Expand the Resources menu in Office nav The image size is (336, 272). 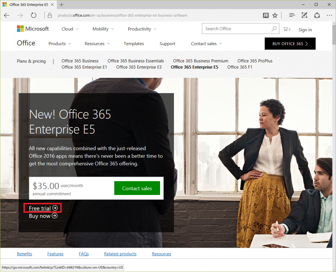[x=97, y=44]
